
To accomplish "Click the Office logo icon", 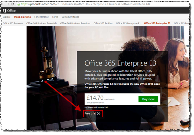I will coord(5,11).
